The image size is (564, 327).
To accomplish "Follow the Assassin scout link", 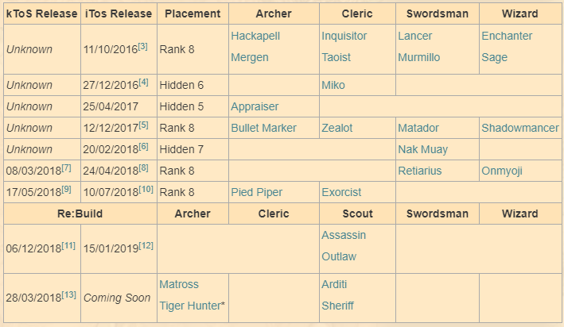I will [344, 235].
